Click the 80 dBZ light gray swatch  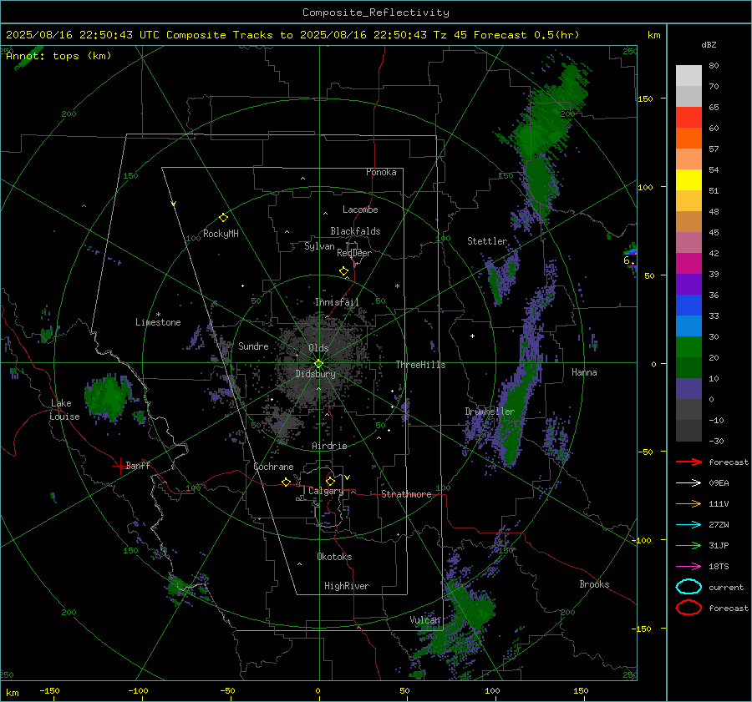click(688, 76)
